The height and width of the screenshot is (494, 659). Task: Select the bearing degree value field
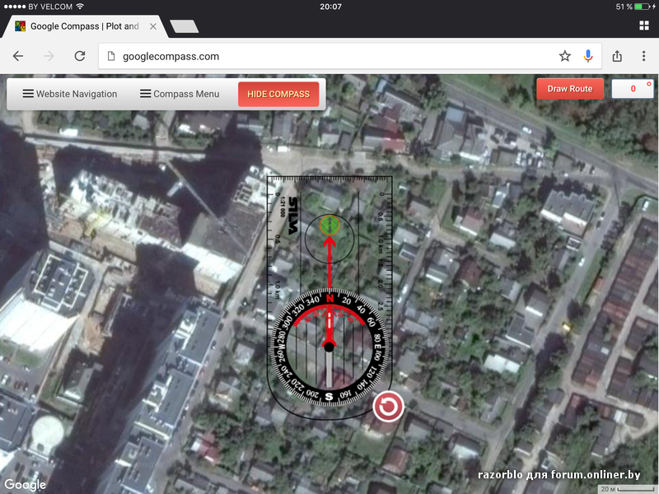[632, 89]
